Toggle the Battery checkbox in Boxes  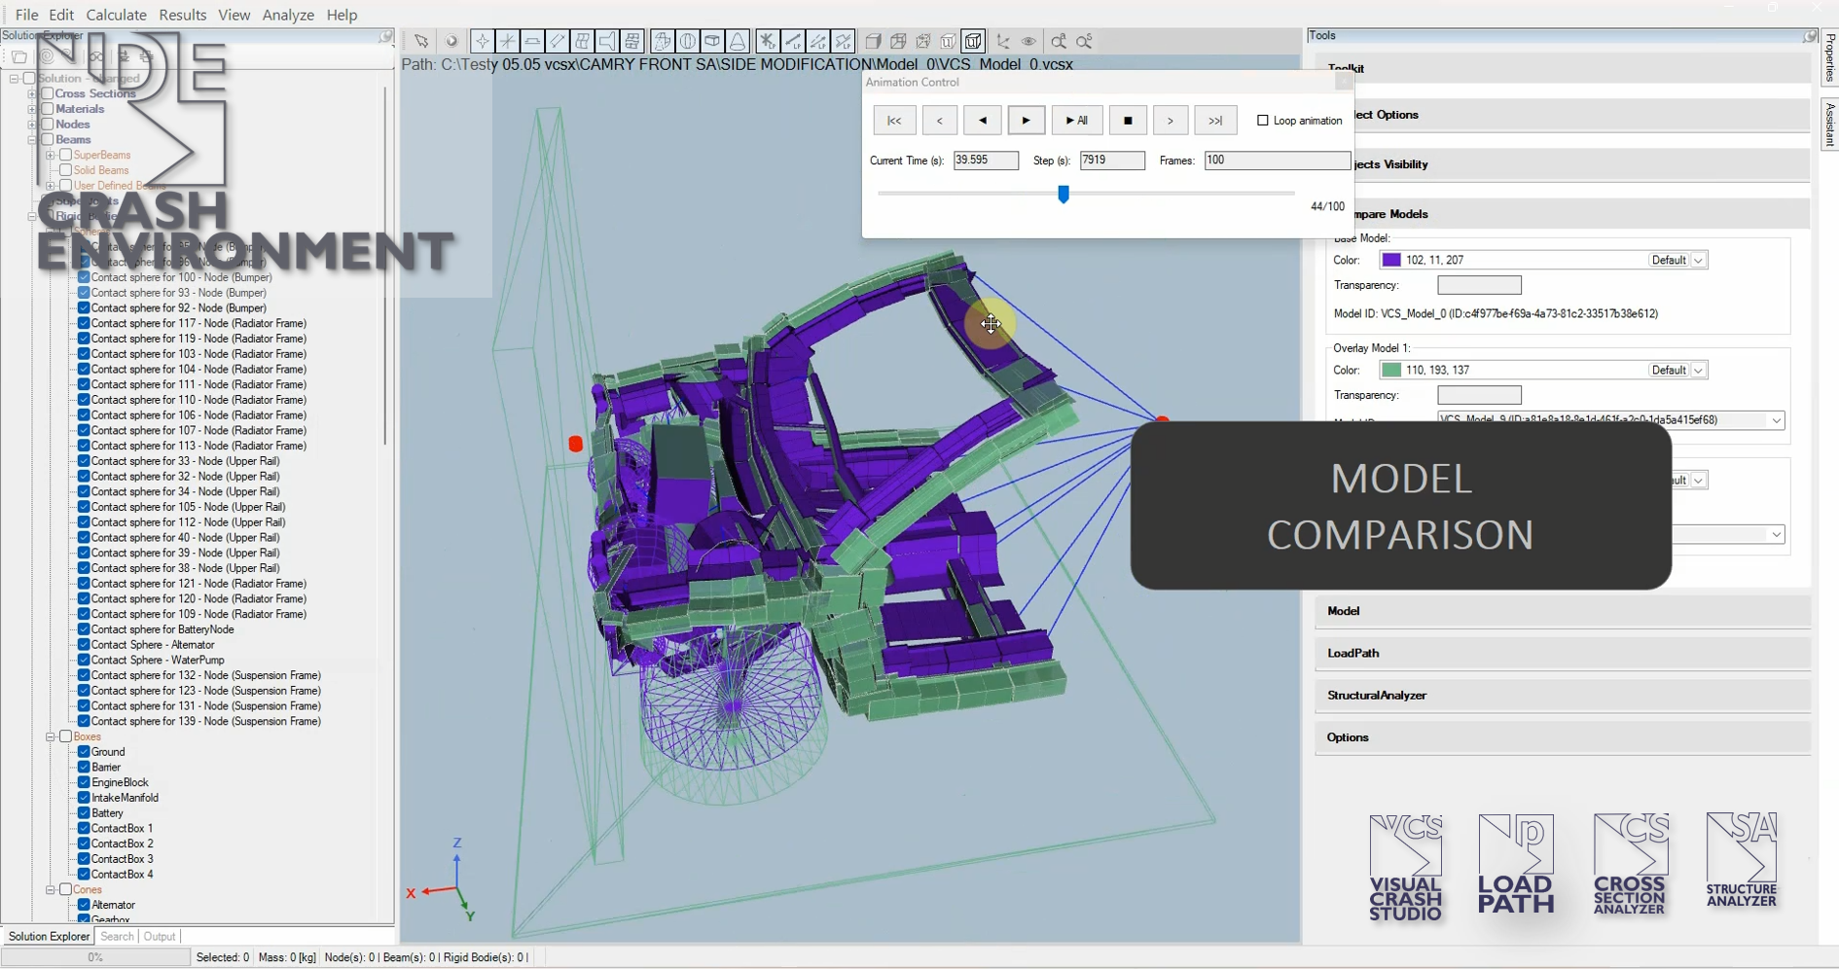point(84,813)
